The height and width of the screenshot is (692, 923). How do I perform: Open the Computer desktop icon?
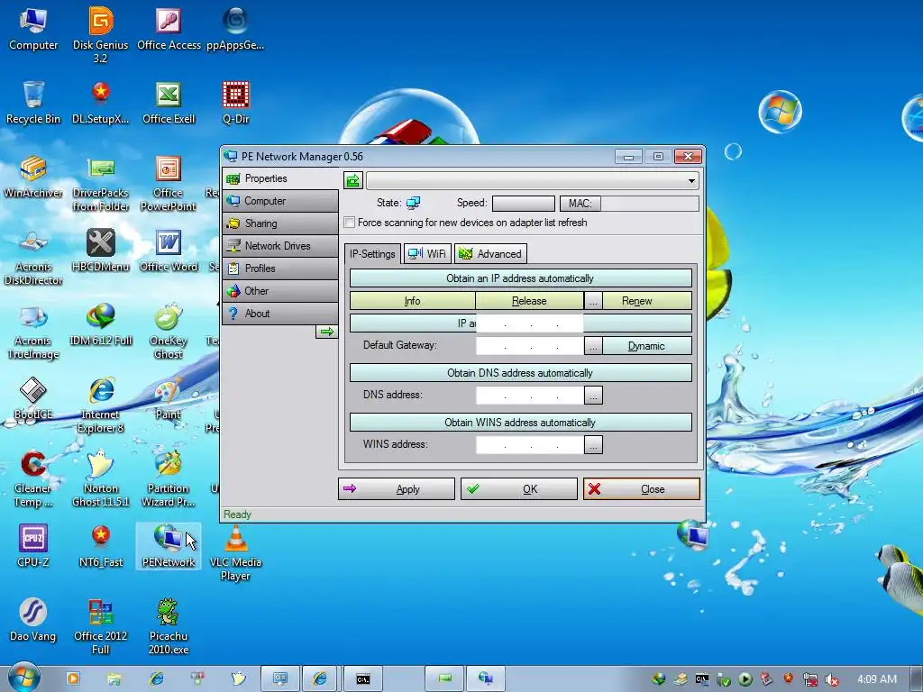tap(33, 30)
